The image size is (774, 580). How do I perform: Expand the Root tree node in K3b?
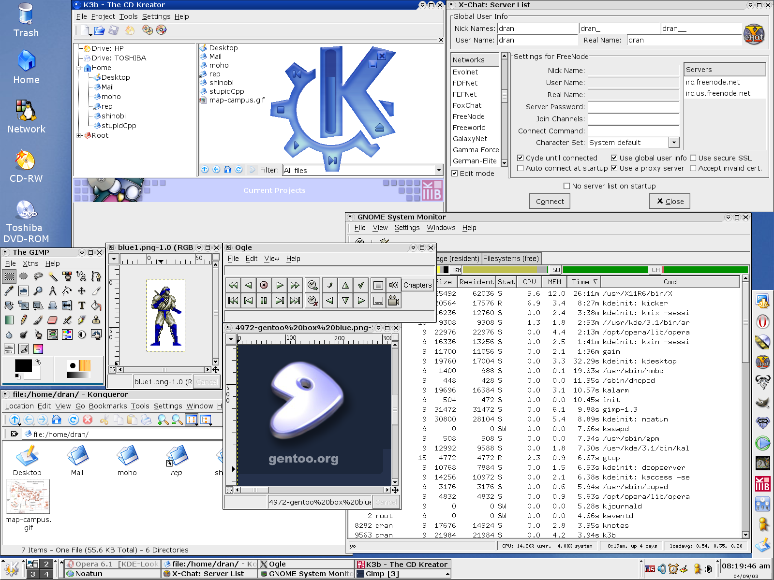tap(79, 135)
